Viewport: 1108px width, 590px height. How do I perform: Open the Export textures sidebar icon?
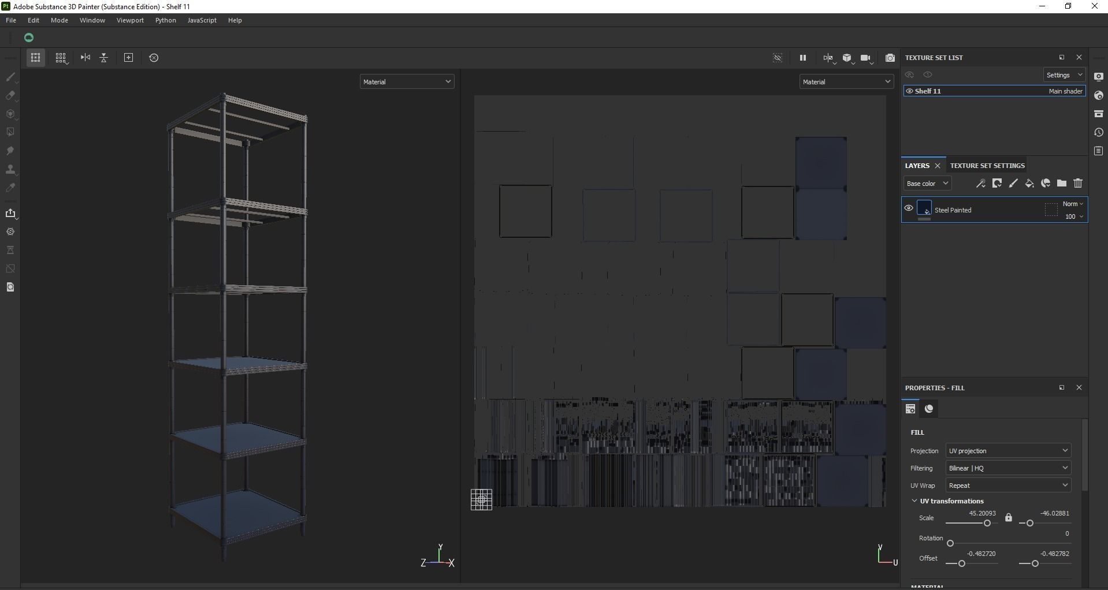tap(10, 213)
